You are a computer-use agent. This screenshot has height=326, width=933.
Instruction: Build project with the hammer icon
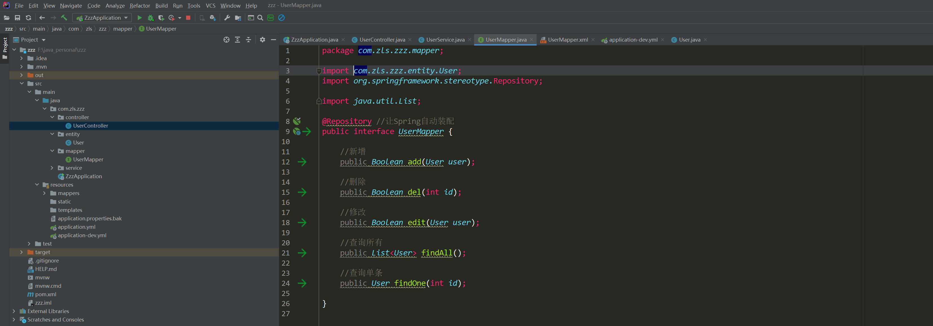pyautogui.click(x=64, y=18)
